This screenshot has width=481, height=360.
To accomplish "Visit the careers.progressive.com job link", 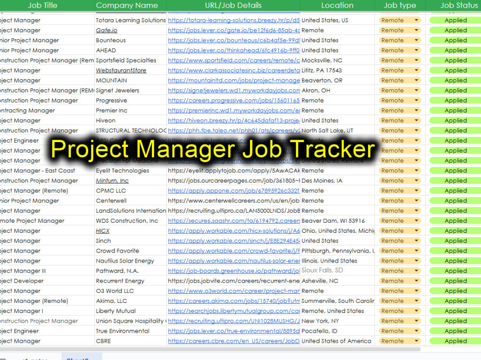I will pyautogui.click(x=234, y=100).
